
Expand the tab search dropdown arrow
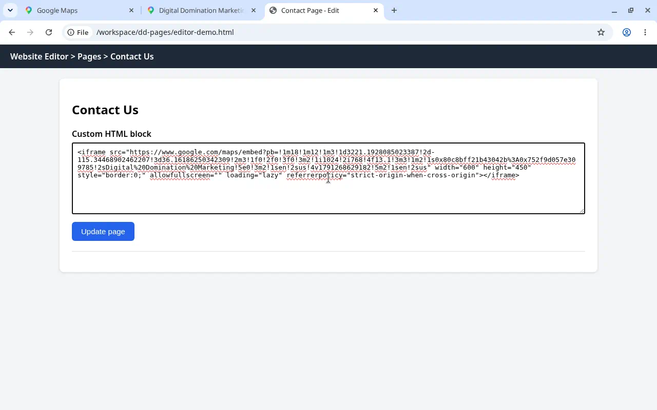coord(10,10)
